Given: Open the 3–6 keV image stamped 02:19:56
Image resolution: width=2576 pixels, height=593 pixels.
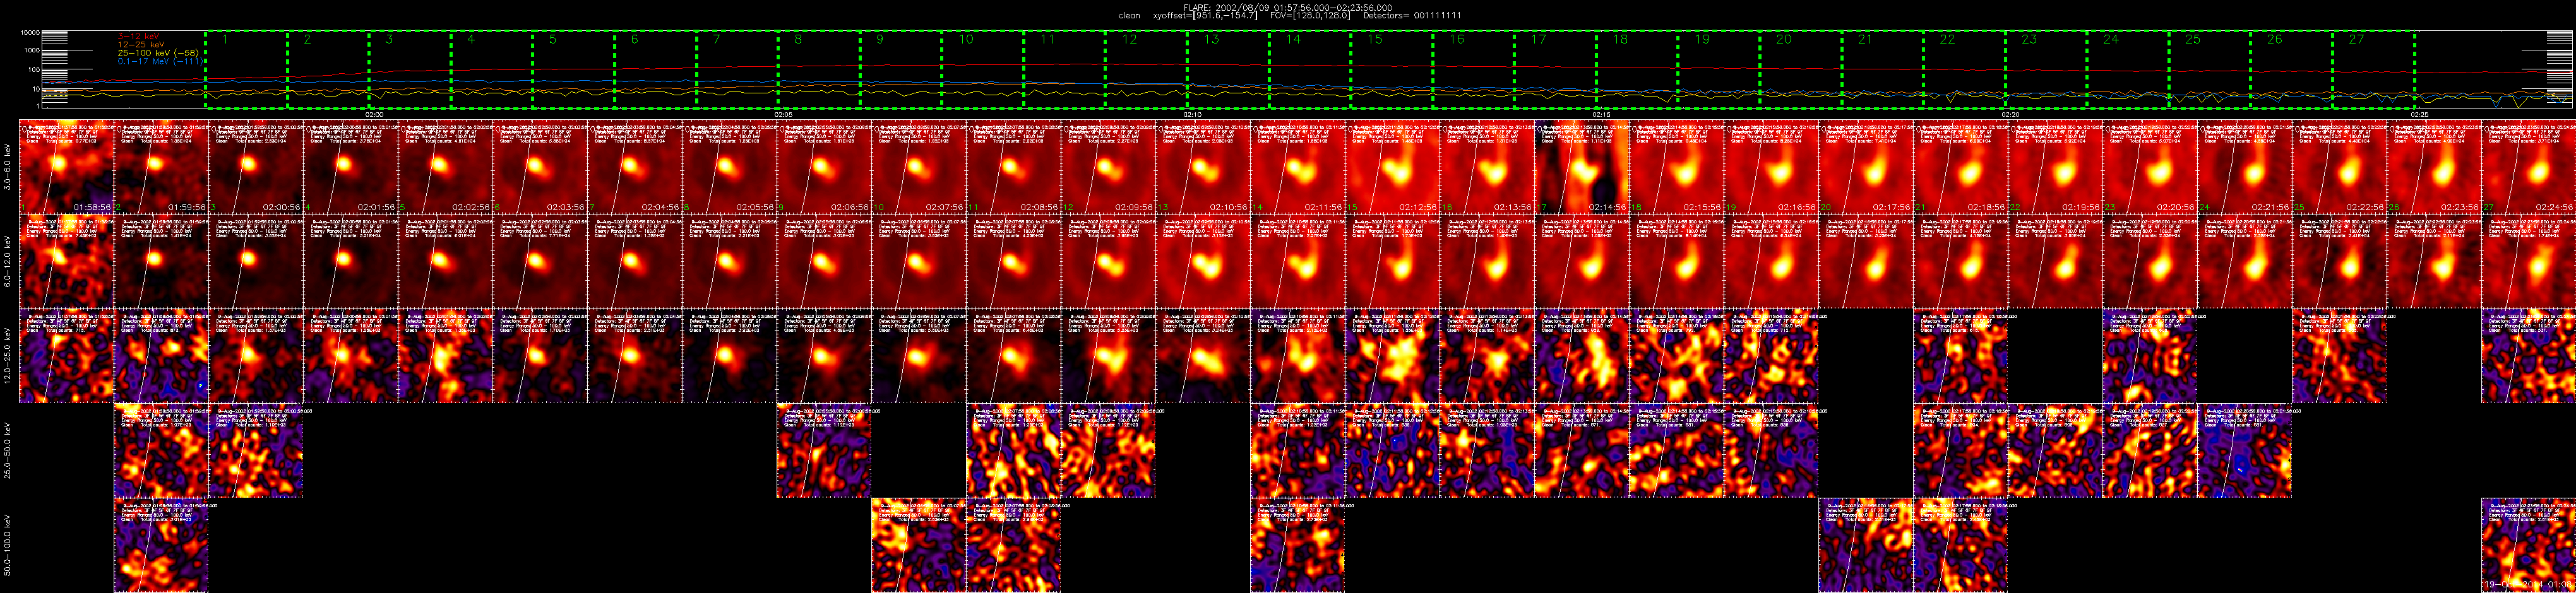Looking at the screenshot, I should pyautogui.click(x=2054, y=167).
